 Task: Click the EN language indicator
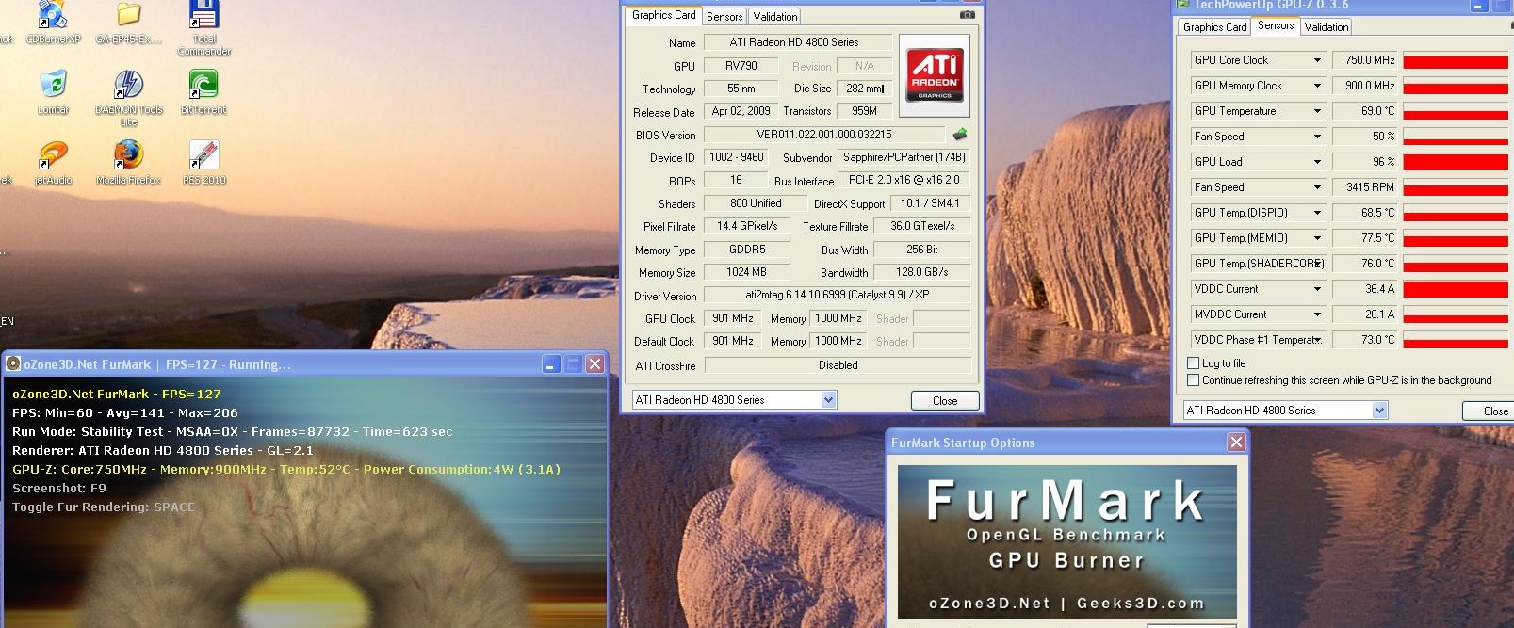click(8, 321)
